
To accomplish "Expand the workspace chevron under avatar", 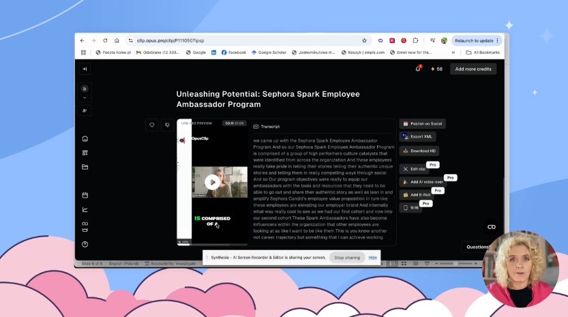I will click(85, 97).
